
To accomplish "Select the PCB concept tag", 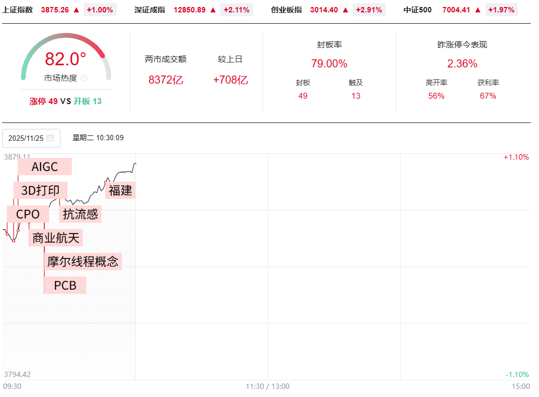I will coord(65,285).
